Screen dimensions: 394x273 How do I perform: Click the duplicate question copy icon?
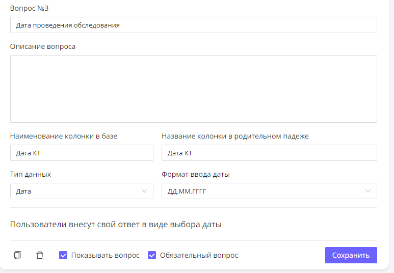pos(17,255)
